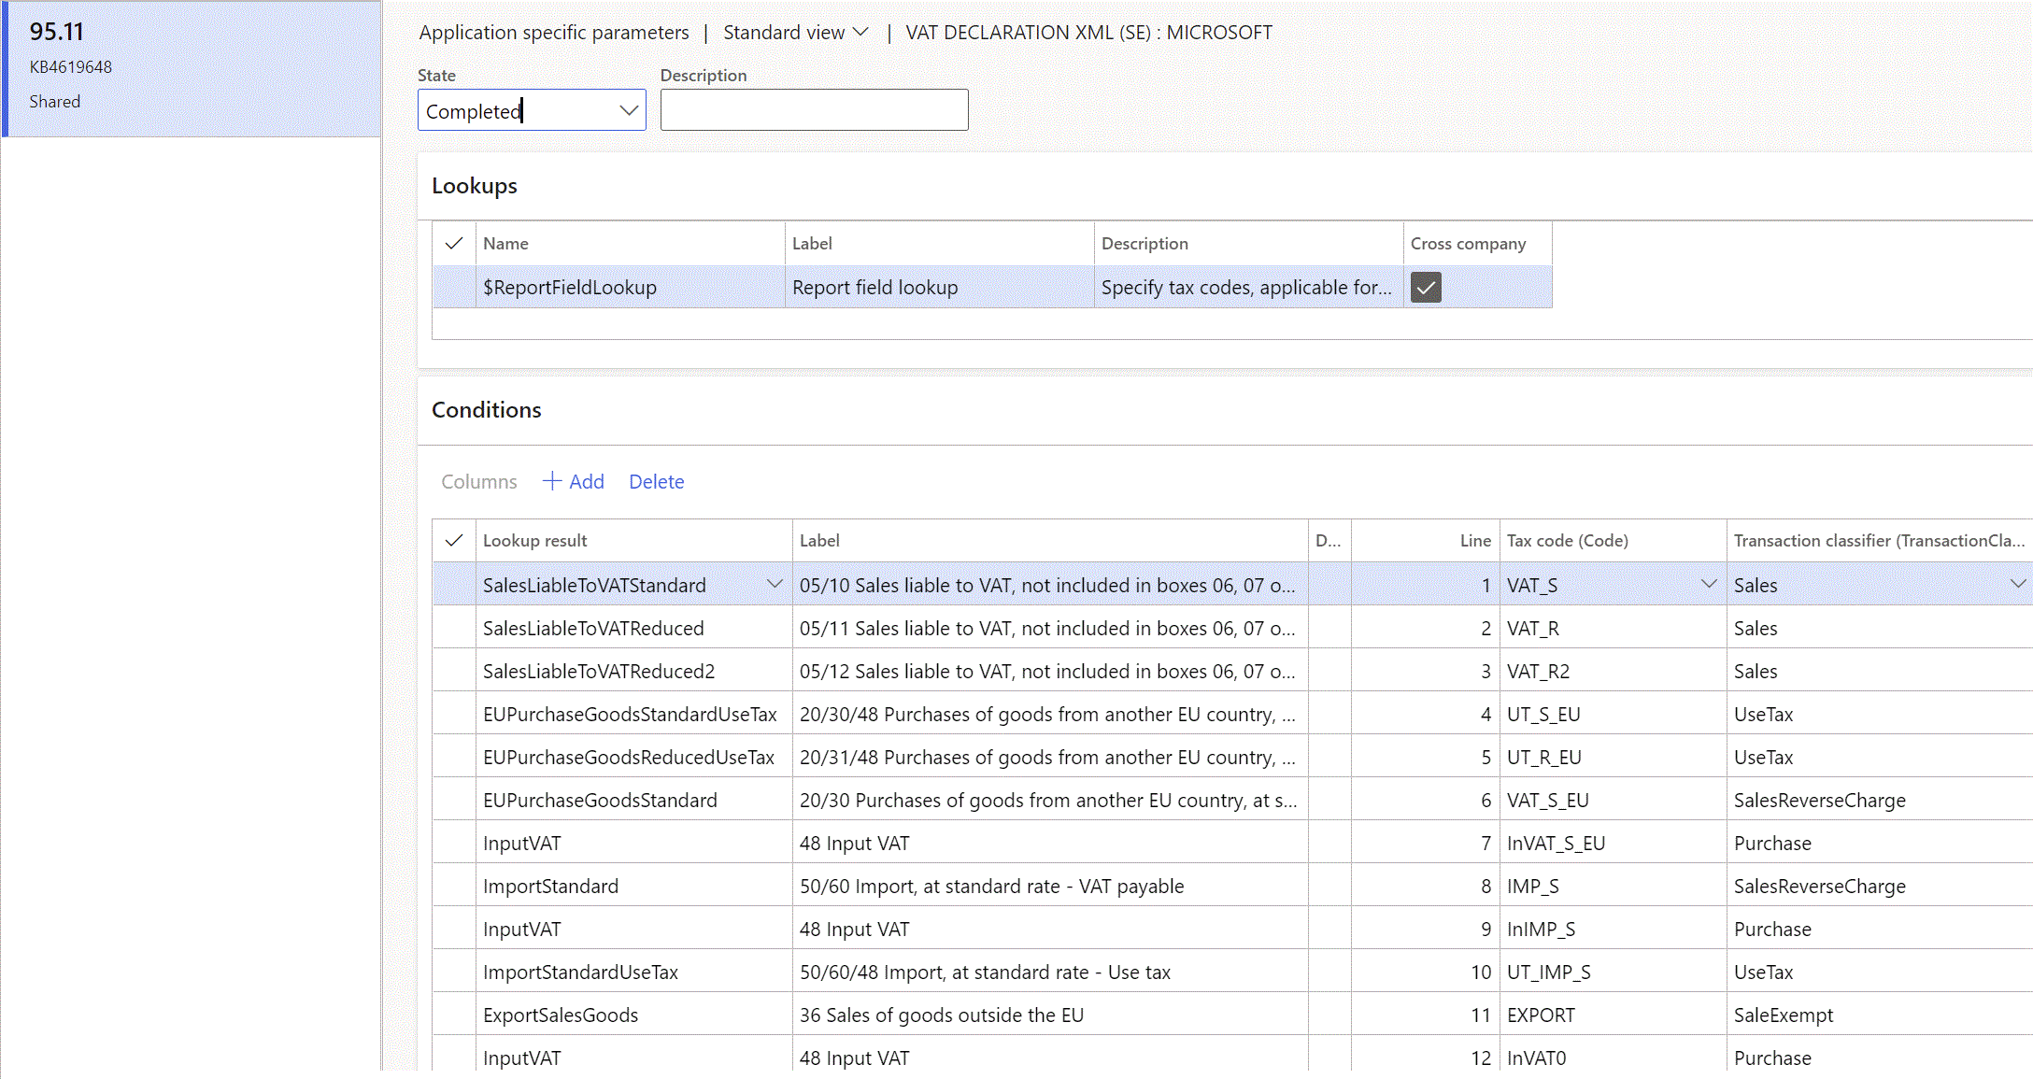The image size is (2033, 1079).
Task: Open Tax code dropdown for VAT_S
Action: point(1709,585)
